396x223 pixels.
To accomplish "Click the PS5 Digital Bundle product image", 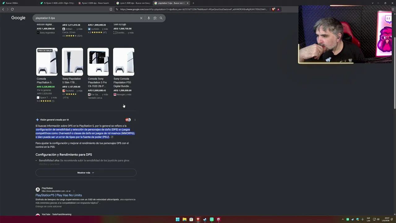I will pyautogui.click(x=124, y=62).
